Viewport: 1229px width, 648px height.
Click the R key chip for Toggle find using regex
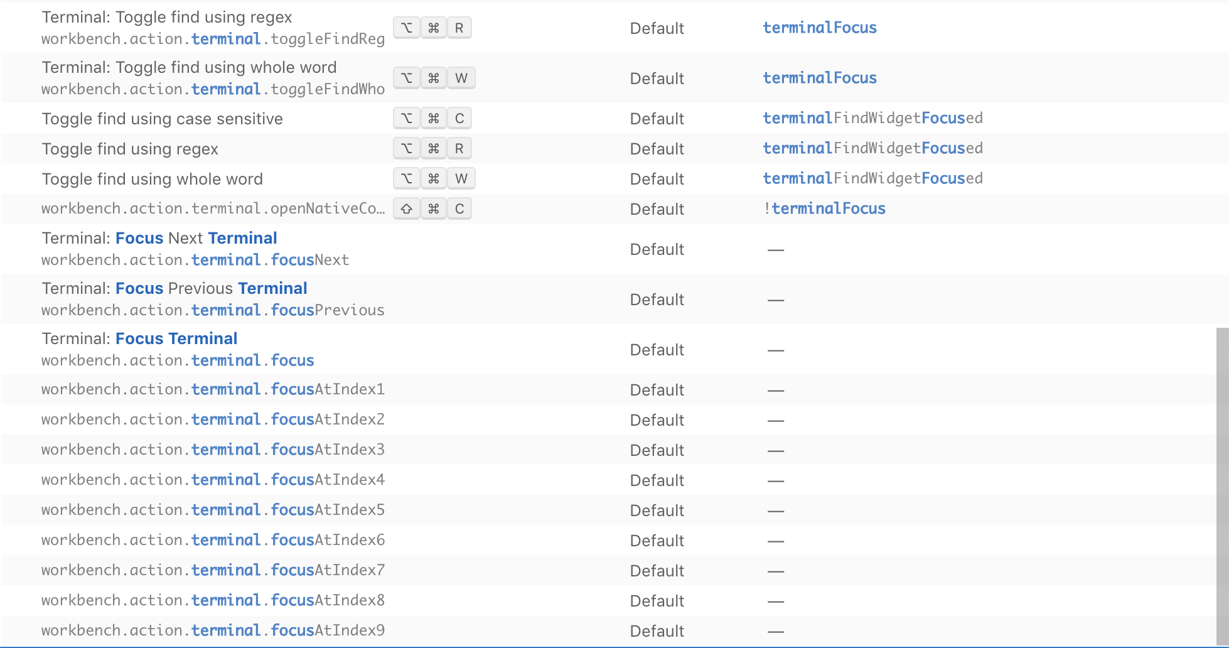(x=459, y=148)
